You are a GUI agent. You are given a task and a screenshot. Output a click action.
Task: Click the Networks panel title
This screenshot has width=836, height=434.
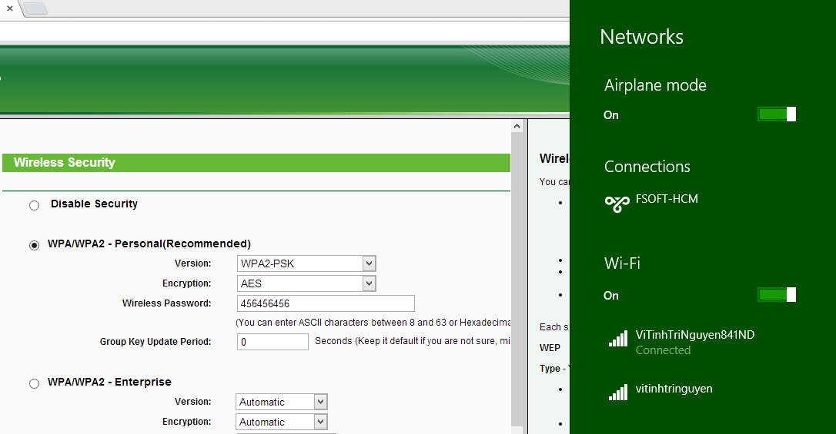pyautogui.click(x=641, y=37)
